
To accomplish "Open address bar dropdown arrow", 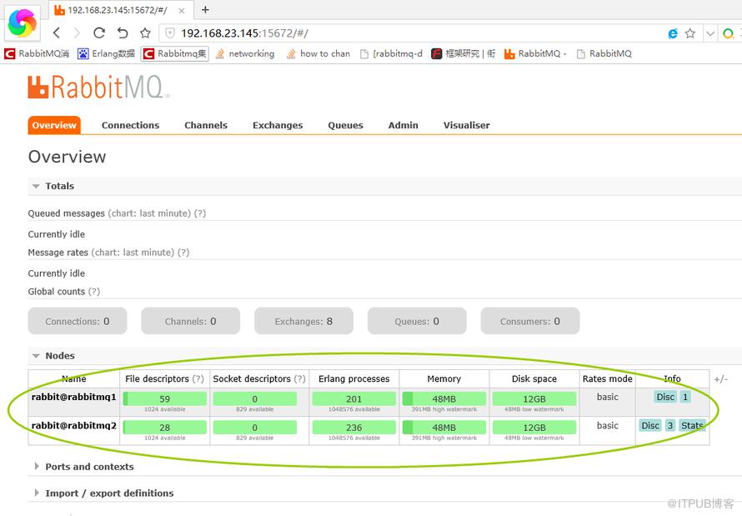I will click(x=710, y=33).
